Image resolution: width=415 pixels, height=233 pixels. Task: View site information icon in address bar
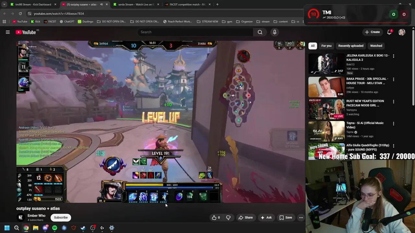(x=30, y=14)
